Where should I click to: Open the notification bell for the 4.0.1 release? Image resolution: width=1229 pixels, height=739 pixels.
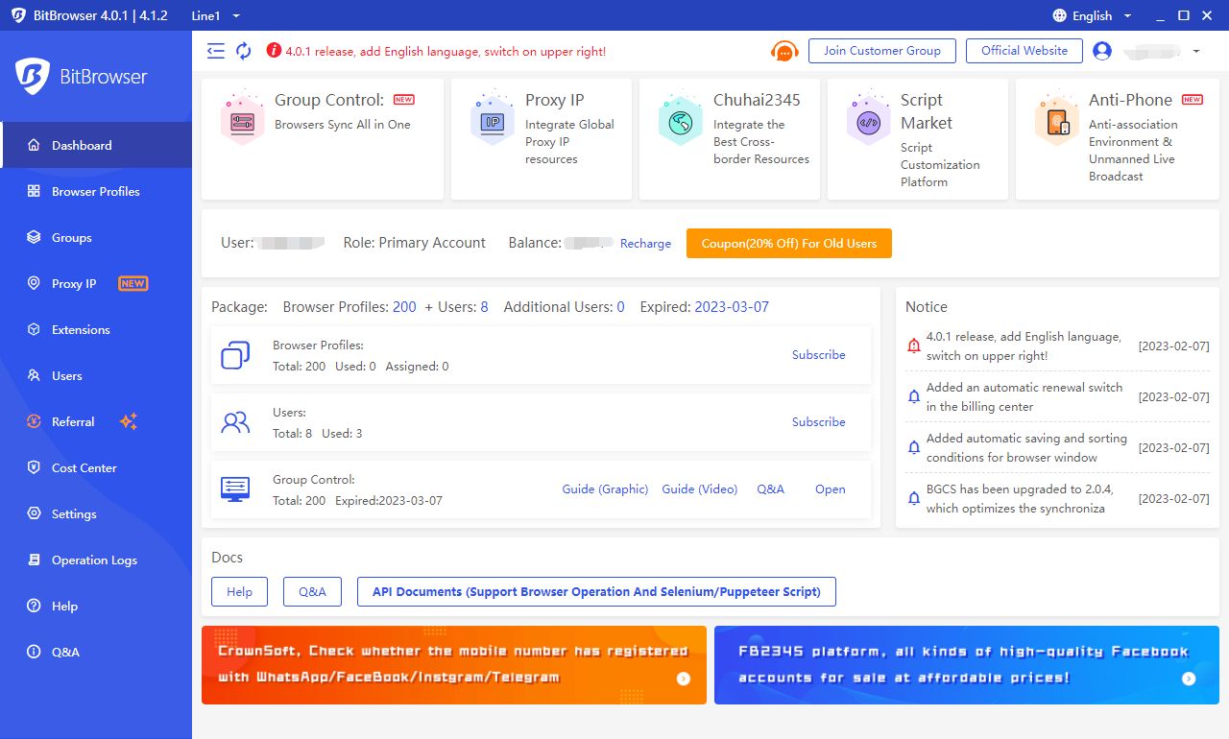[x=913, y=346]
